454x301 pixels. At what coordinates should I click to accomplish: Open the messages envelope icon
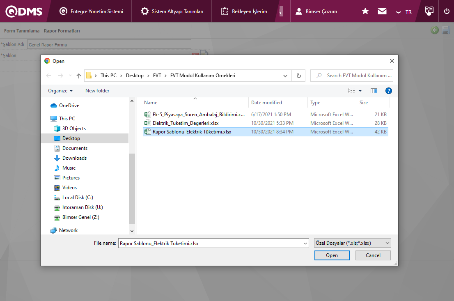[x=382, y=11]
